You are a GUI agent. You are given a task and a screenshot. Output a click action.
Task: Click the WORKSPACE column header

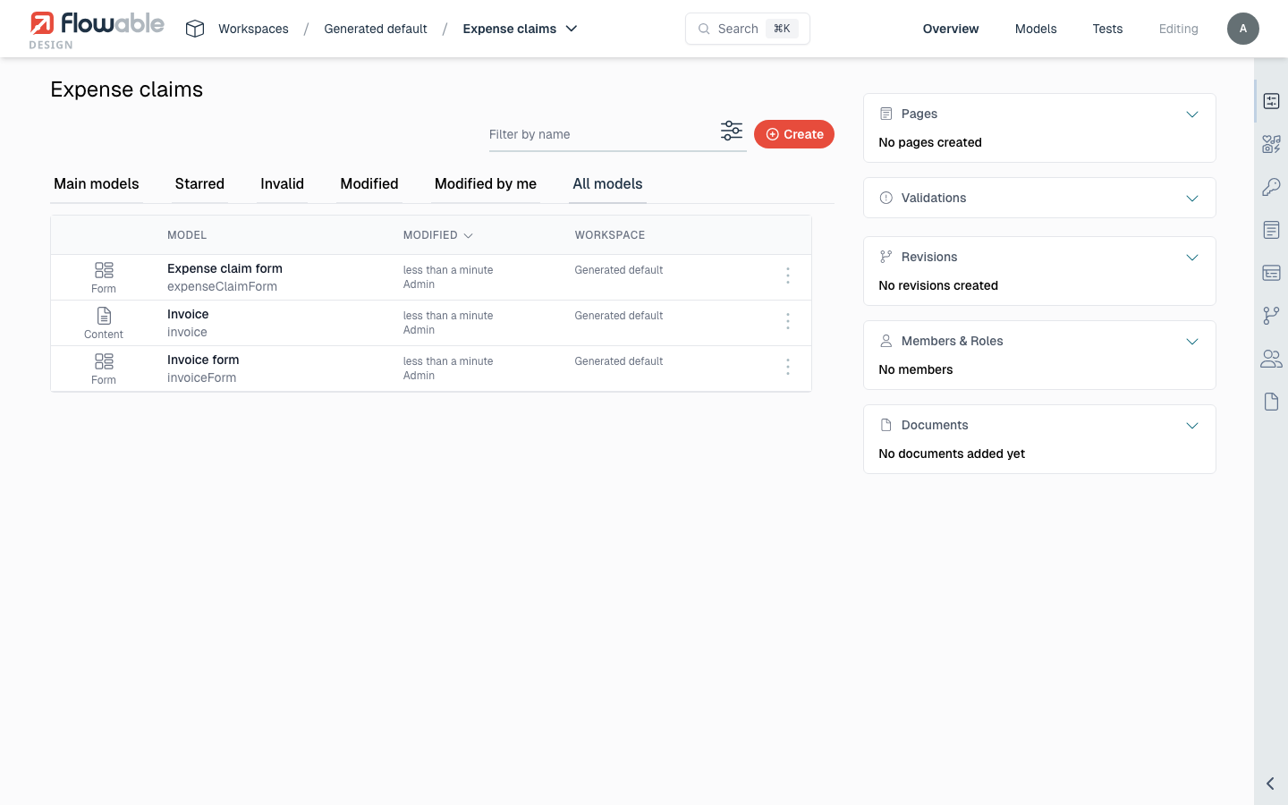coord(610,235)
